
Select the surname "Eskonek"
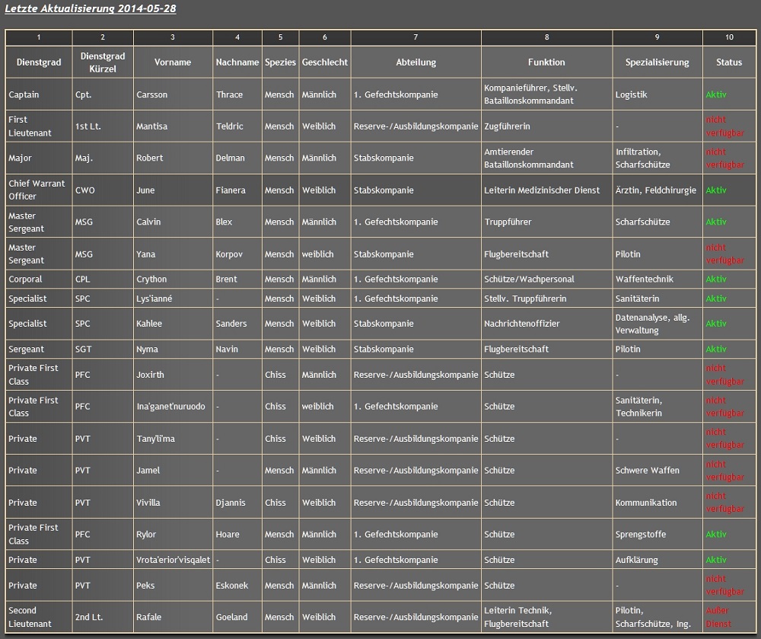[232, 586]
